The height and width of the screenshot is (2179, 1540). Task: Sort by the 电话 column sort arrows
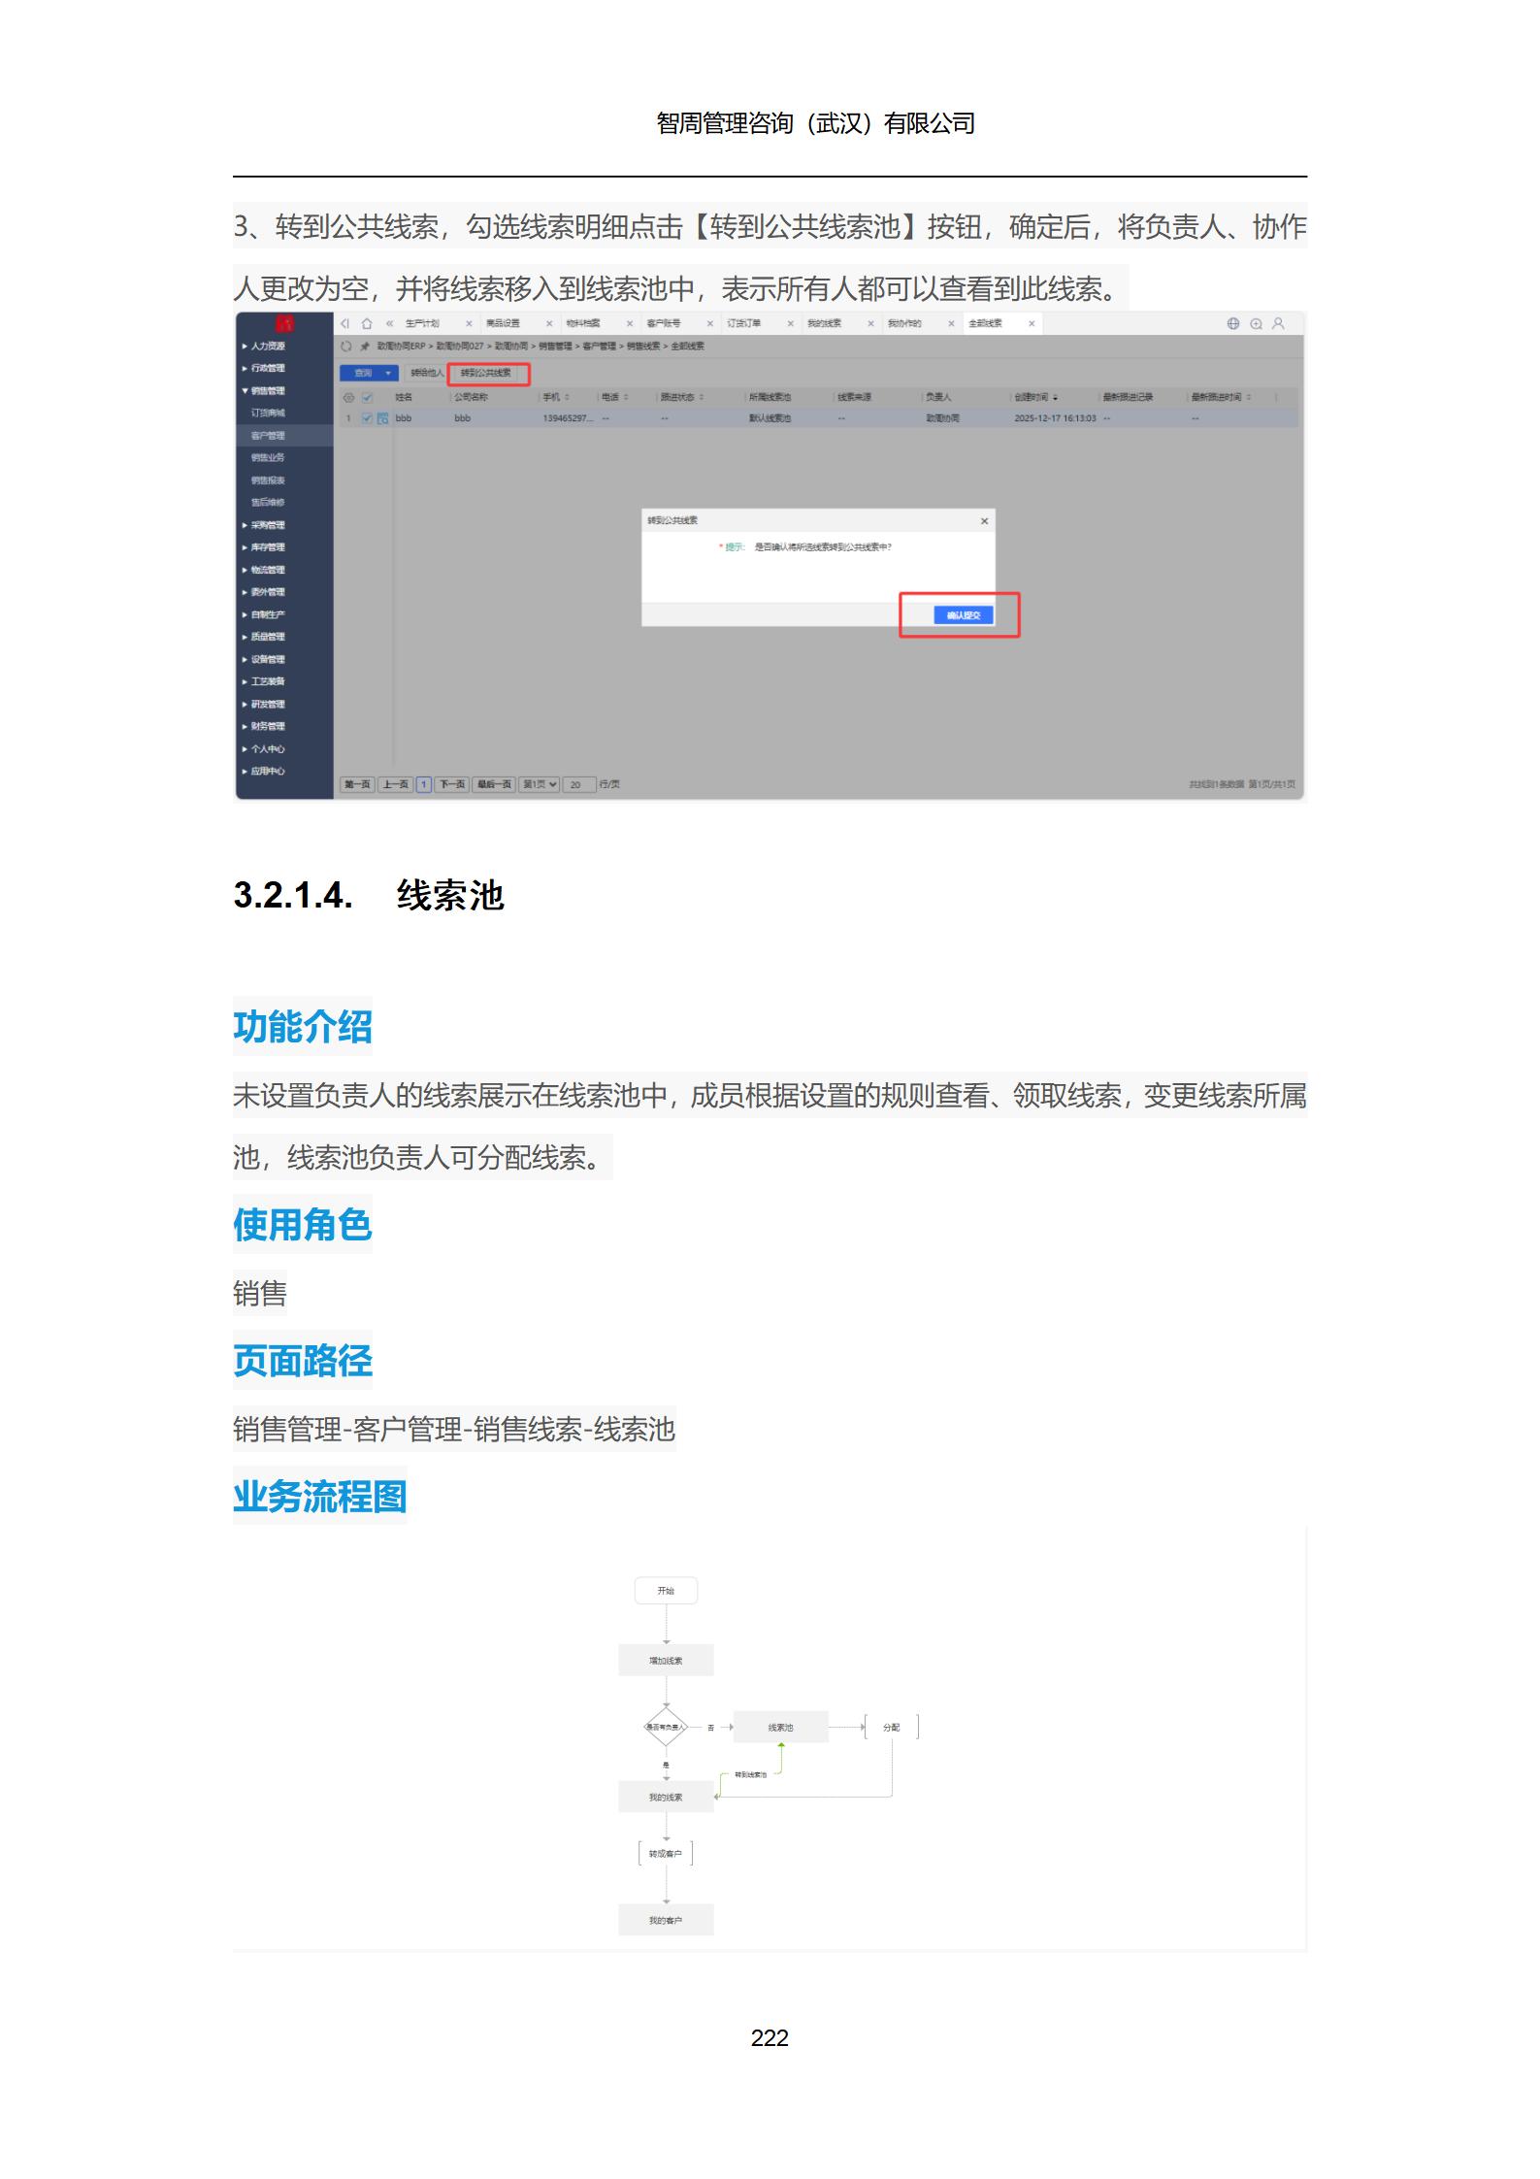(626, 397)
